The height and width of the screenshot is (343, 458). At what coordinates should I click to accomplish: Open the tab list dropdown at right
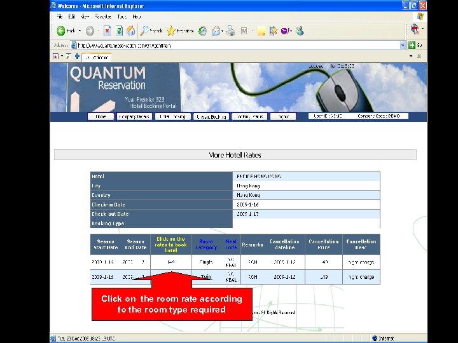(x=411, y=56)
